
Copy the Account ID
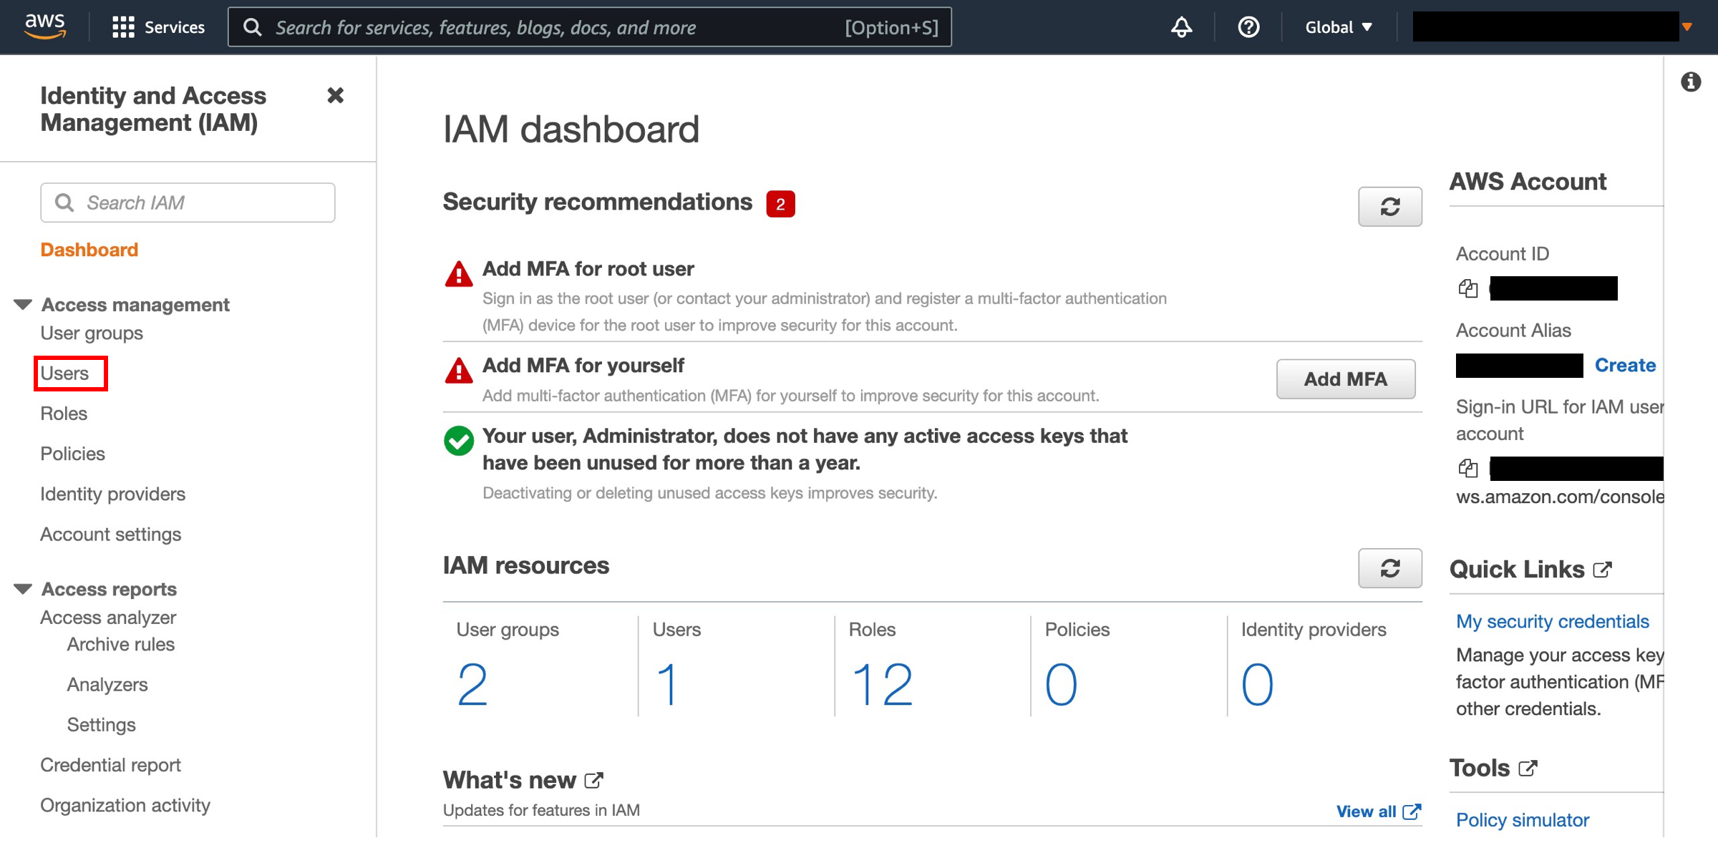(x=1468, y=288)
